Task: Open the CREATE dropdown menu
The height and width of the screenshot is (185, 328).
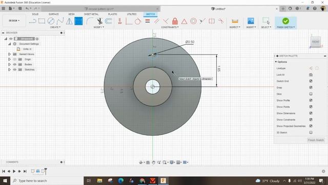Action: [x=55, y=27]
